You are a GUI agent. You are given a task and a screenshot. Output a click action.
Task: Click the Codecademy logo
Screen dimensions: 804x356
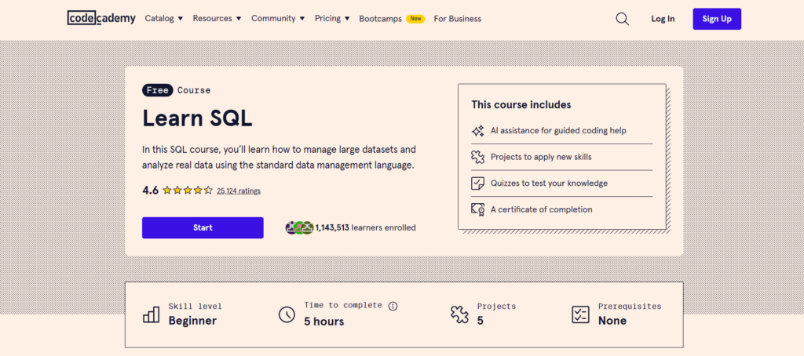click(100, 18)
